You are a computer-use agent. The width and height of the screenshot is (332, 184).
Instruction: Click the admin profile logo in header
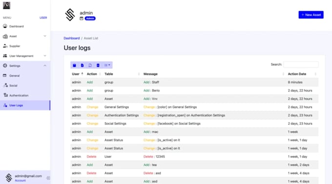click(70, 15)
